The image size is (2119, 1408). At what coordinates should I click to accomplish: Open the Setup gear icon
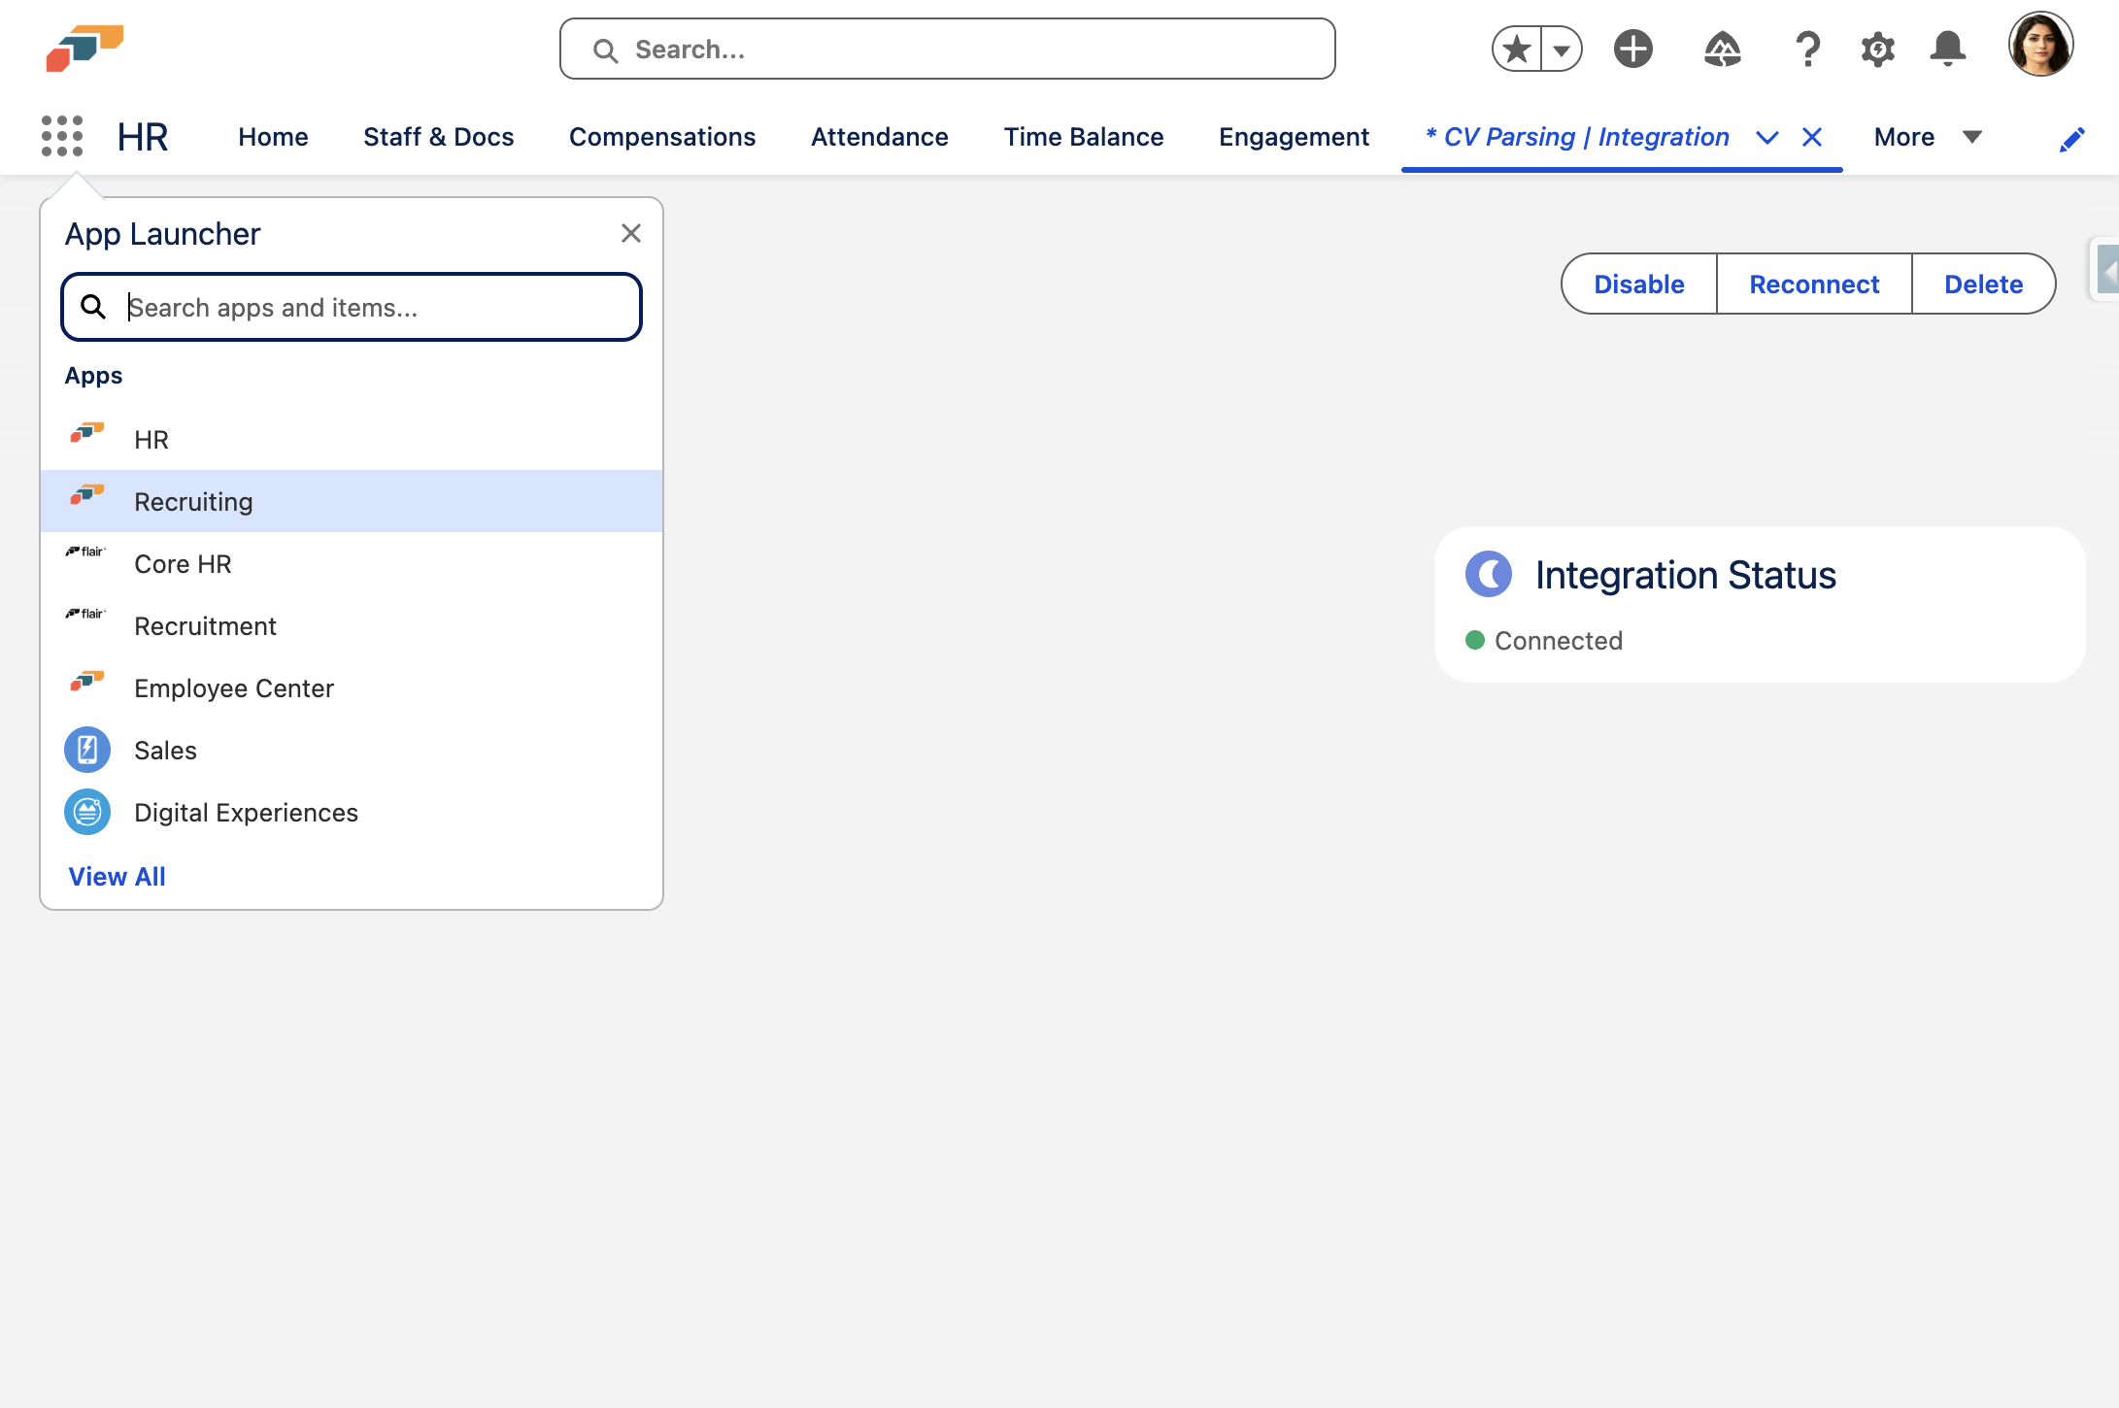[x=1877, y=49]
